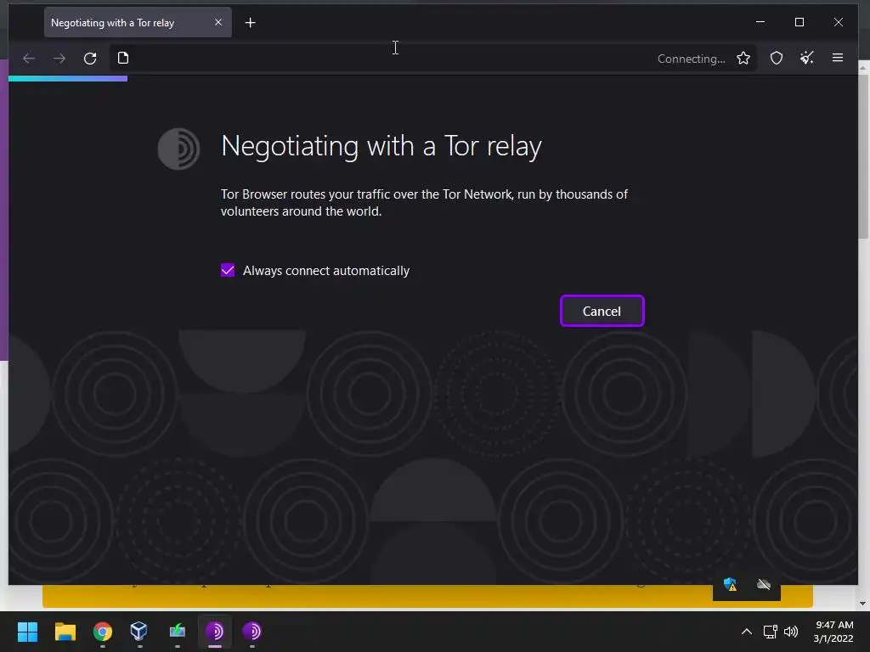Close the Tor Browser window

tap(839, 22)
